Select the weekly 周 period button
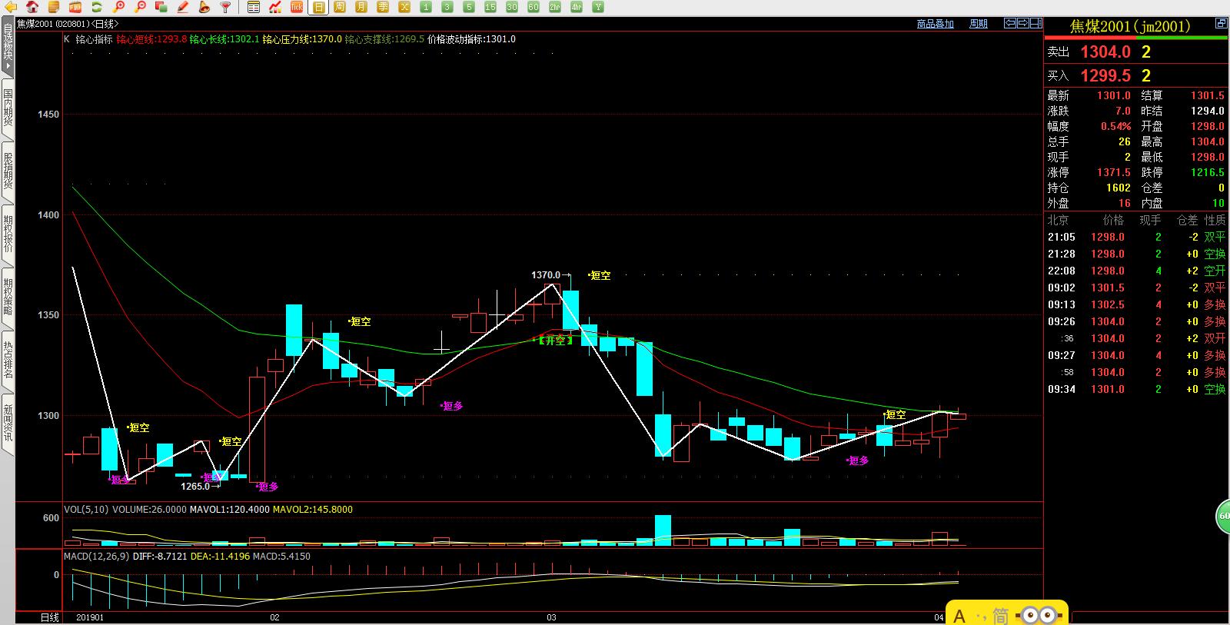 tap(340, 7)
